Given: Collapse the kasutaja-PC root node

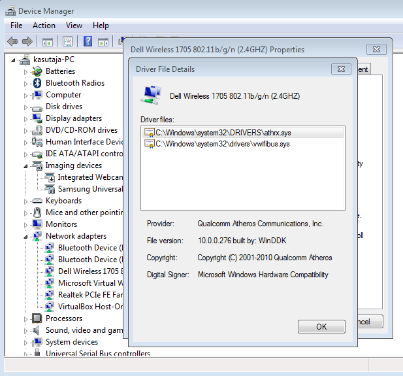Looking at the screenshot, I should pyautogui.click(x=13, y=60).
